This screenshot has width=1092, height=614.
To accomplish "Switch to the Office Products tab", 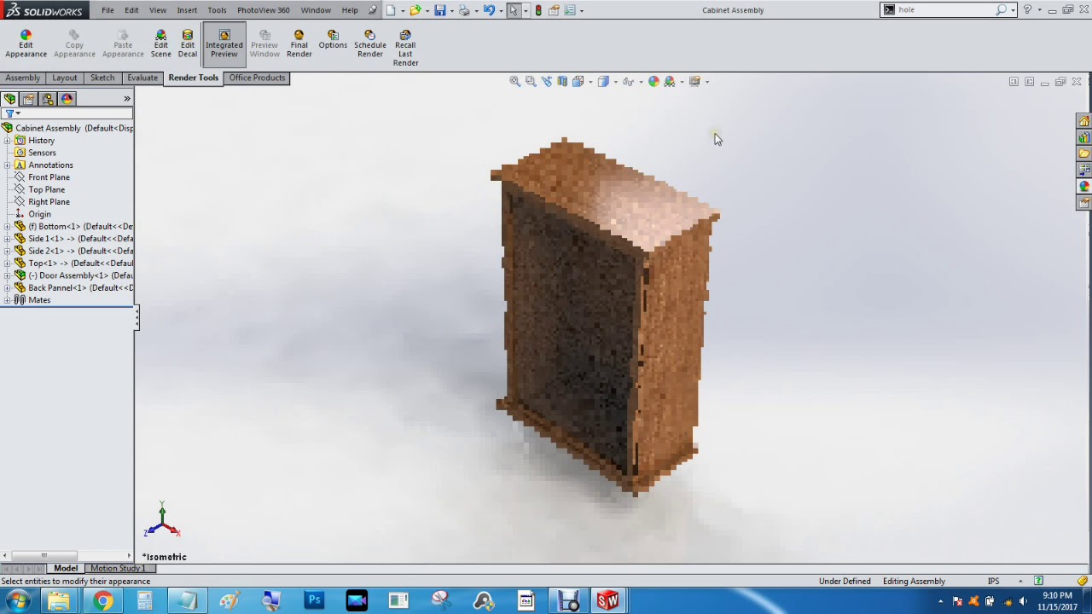I will [x=257, y=78].
